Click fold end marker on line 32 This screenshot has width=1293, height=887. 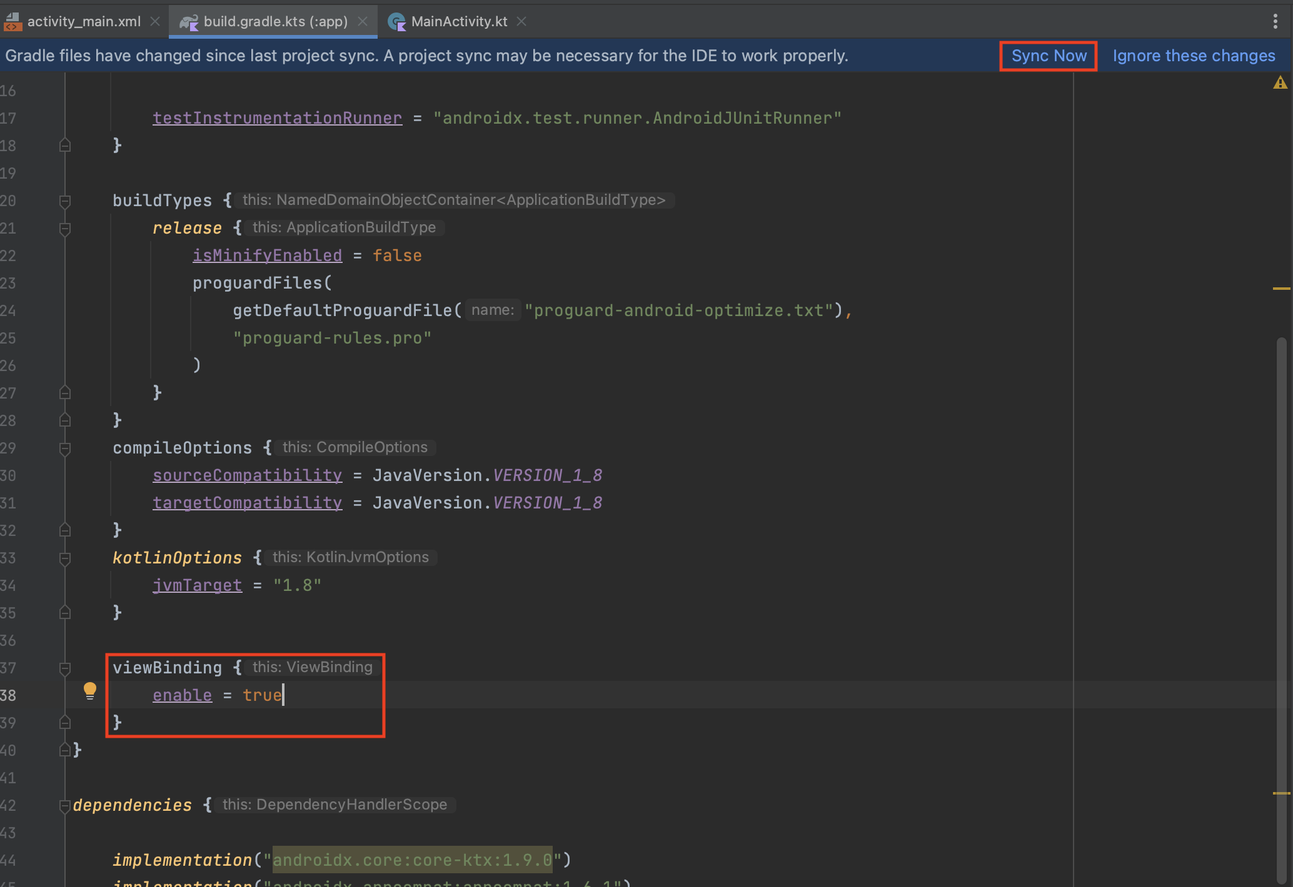tap(64, 530)
